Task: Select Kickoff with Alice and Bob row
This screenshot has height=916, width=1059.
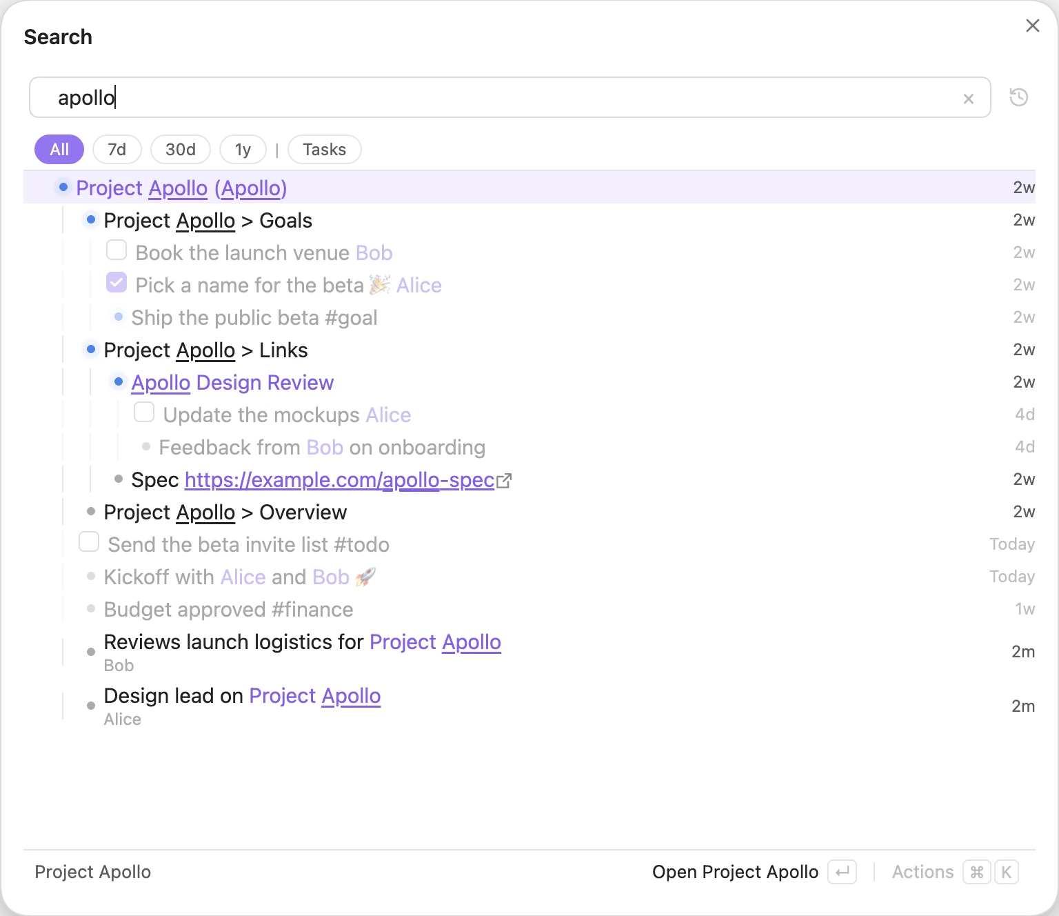Action: point(529,577)
